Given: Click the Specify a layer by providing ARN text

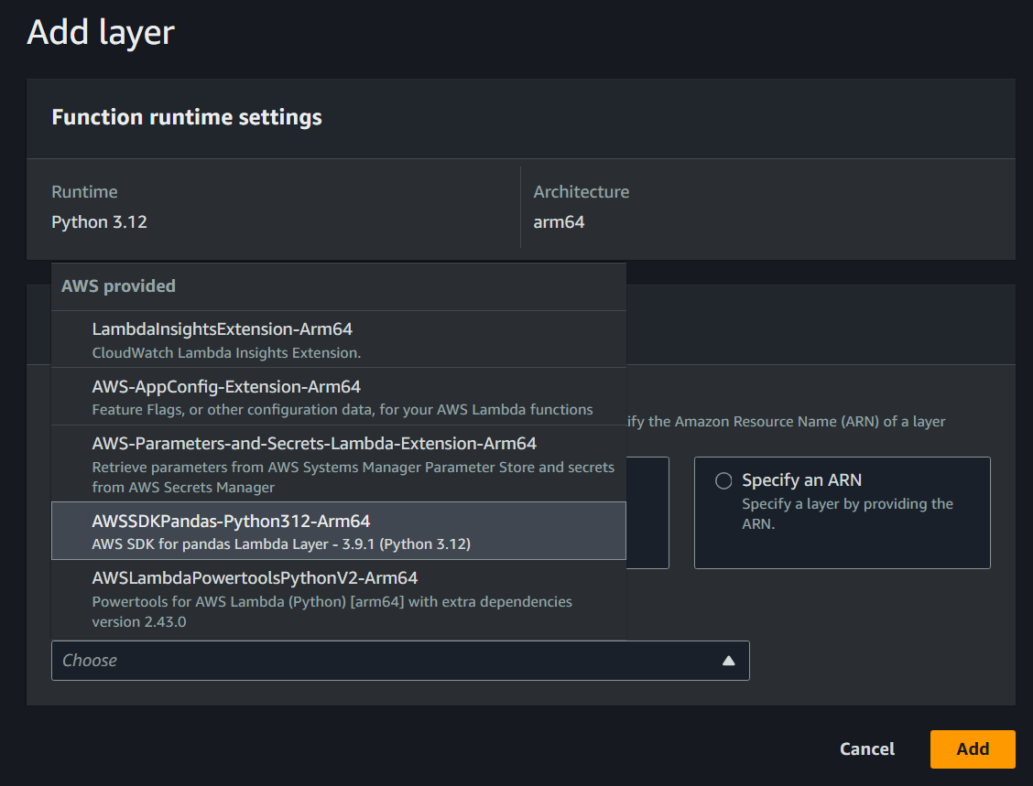Looking at the screenshot, I should click(x=848, y=513).
